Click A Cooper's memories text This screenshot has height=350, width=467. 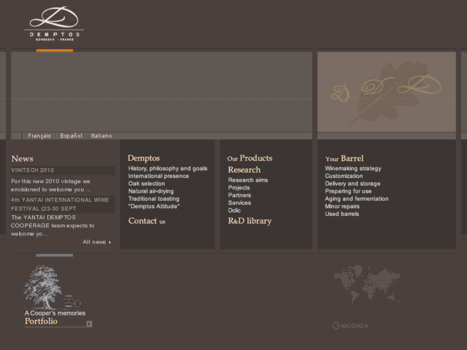point(55,313)
